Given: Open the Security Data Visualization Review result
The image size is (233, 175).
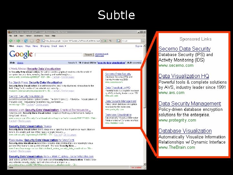Looking at the screenshot, I should pyautogui.click(x=30, y=126).
